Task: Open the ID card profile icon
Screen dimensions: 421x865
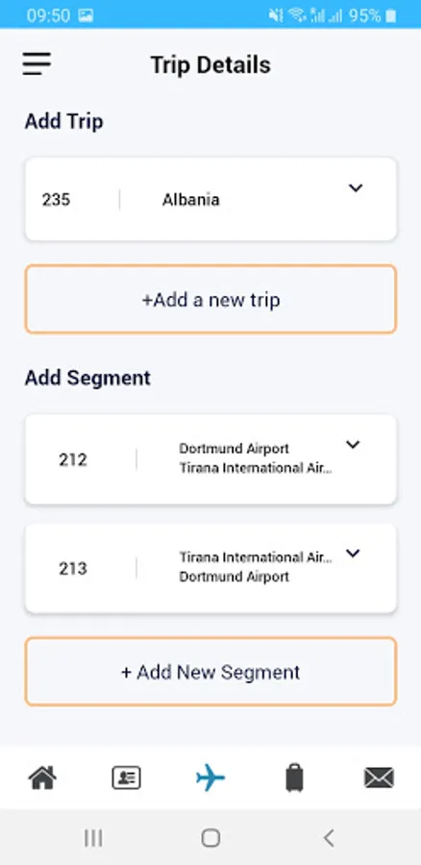Action: pos(126,778)
